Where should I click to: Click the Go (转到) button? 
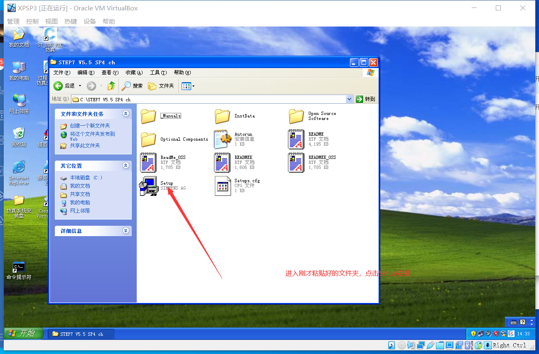(x=366, y=99)
